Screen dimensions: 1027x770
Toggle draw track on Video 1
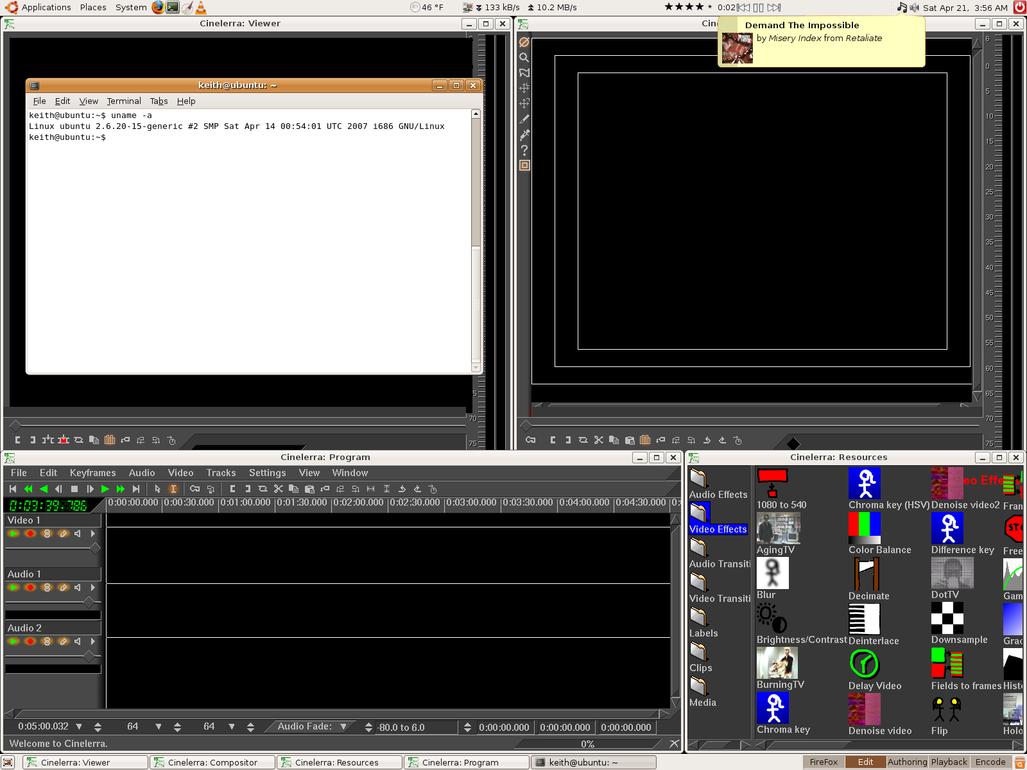click(62, 534)
